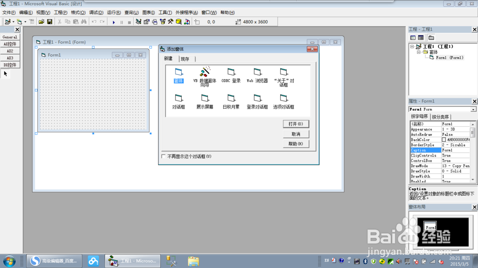Select General tab in toolbox
Screen dimensions: 478x268
(10, 37)
